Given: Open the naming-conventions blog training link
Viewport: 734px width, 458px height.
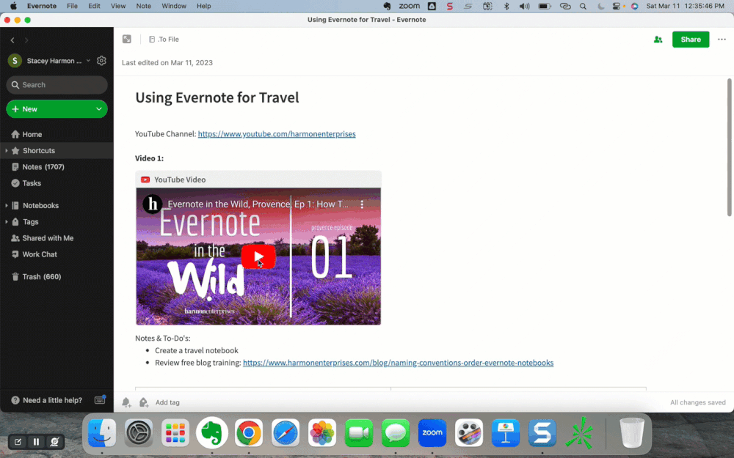Looking at the screenshot, I should (x=398, y=363).
